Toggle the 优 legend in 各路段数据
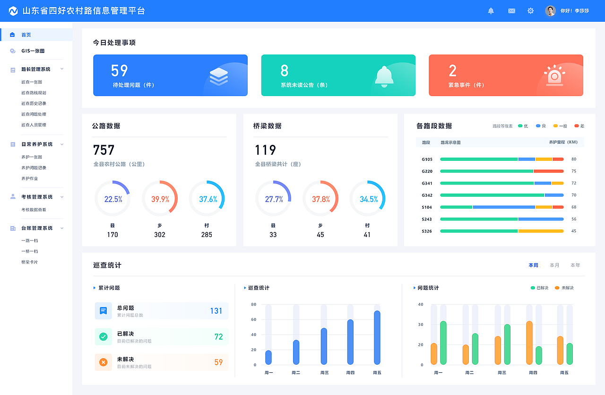 521,126
